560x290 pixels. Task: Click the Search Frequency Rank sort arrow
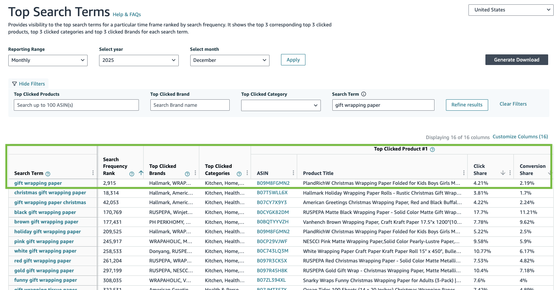[x=141, y=173]
